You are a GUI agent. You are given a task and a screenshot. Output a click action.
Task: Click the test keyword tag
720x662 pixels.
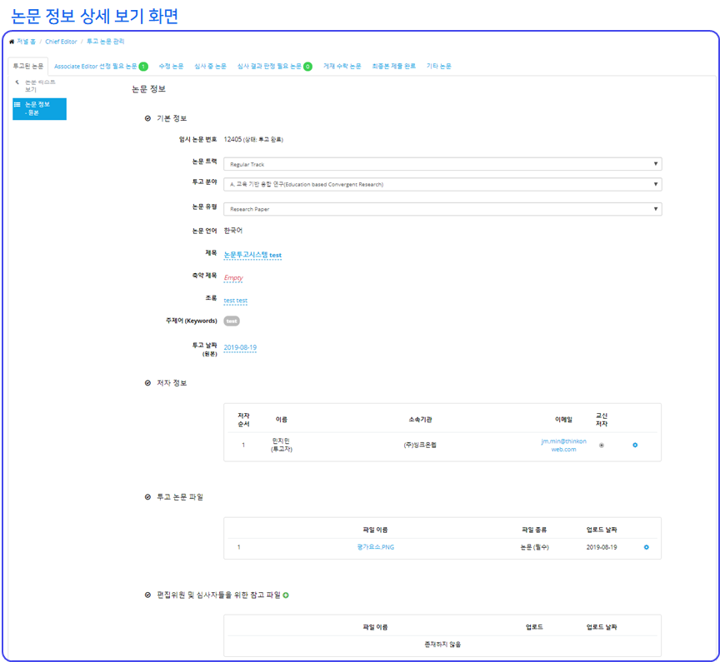pos(232,321)
